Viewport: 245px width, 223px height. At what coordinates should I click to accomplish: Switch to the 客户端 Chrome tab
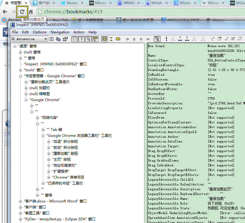click(44, 3)
